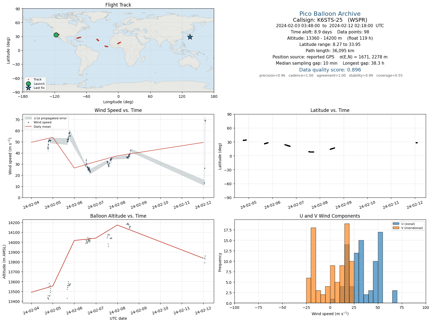The width and height of the screenshot is (432, 323).
Task: Click the "Balloon Altitude vs. Time" title
Action: 118,216
